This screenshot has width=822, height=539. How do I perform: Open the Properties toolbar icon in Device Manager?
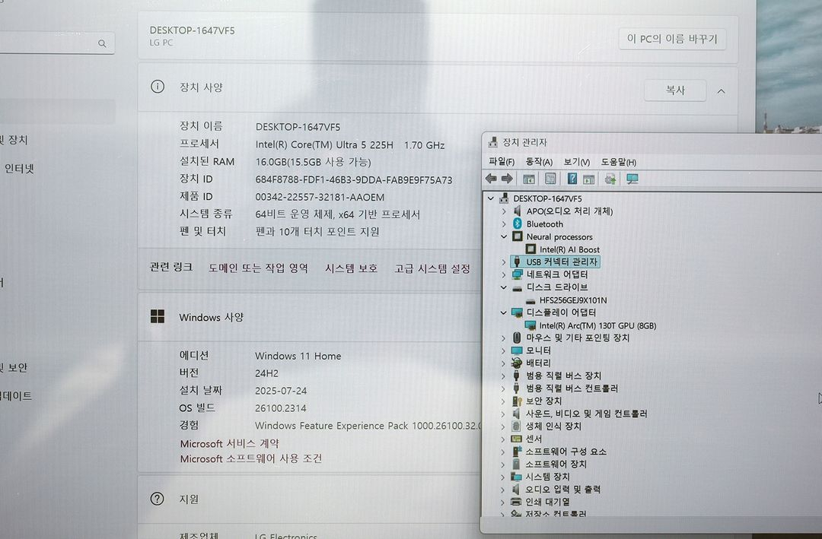550,179
